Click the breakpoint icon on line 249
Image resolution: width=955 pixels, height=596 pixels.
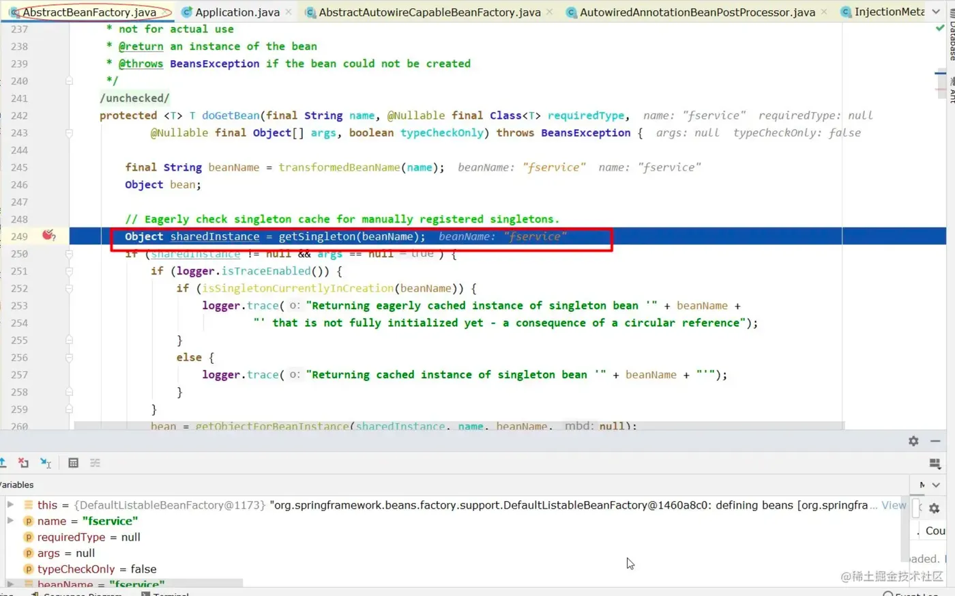click(48, 236)
